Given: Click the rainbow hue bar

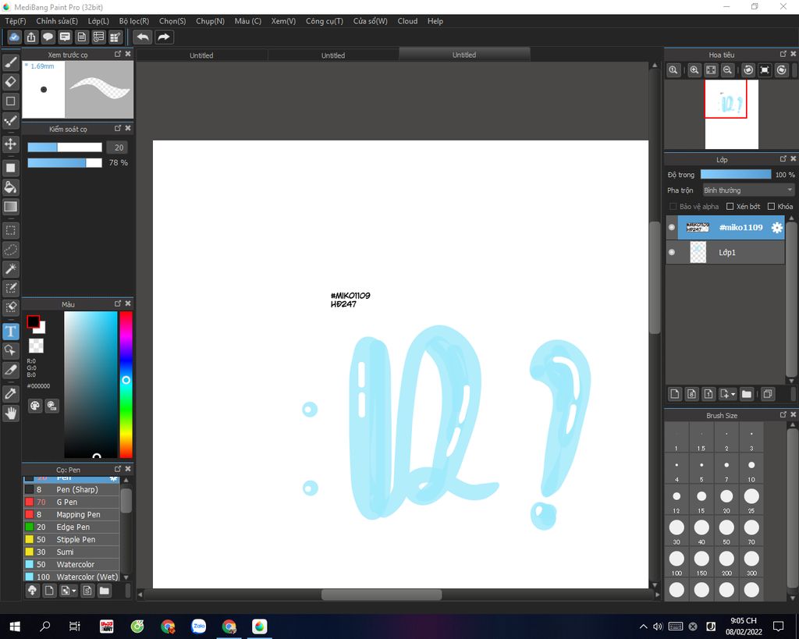Looking at the screenshot, I should point(126,385).
